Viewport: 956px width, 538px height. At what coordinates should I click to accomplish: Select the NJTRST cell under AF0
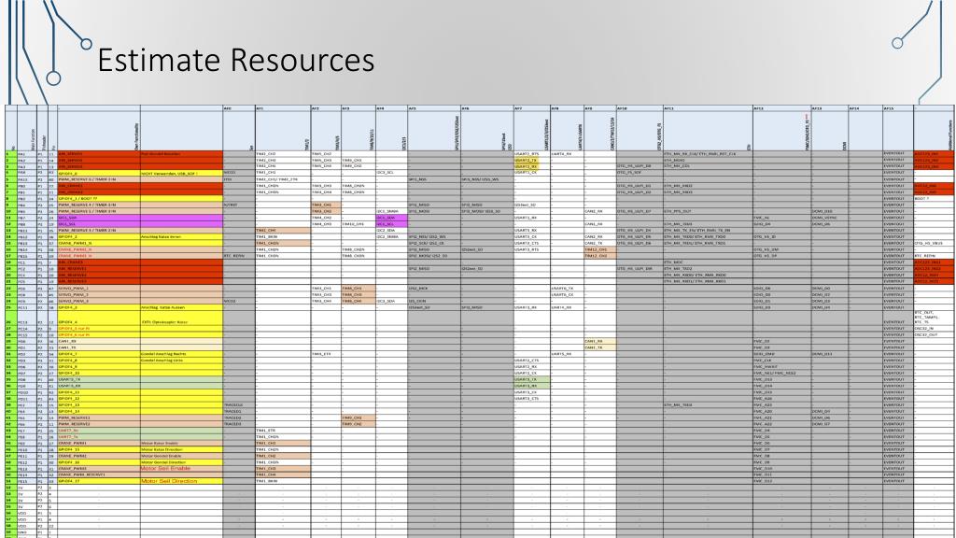pyautogui.click(x=239, y=205)
